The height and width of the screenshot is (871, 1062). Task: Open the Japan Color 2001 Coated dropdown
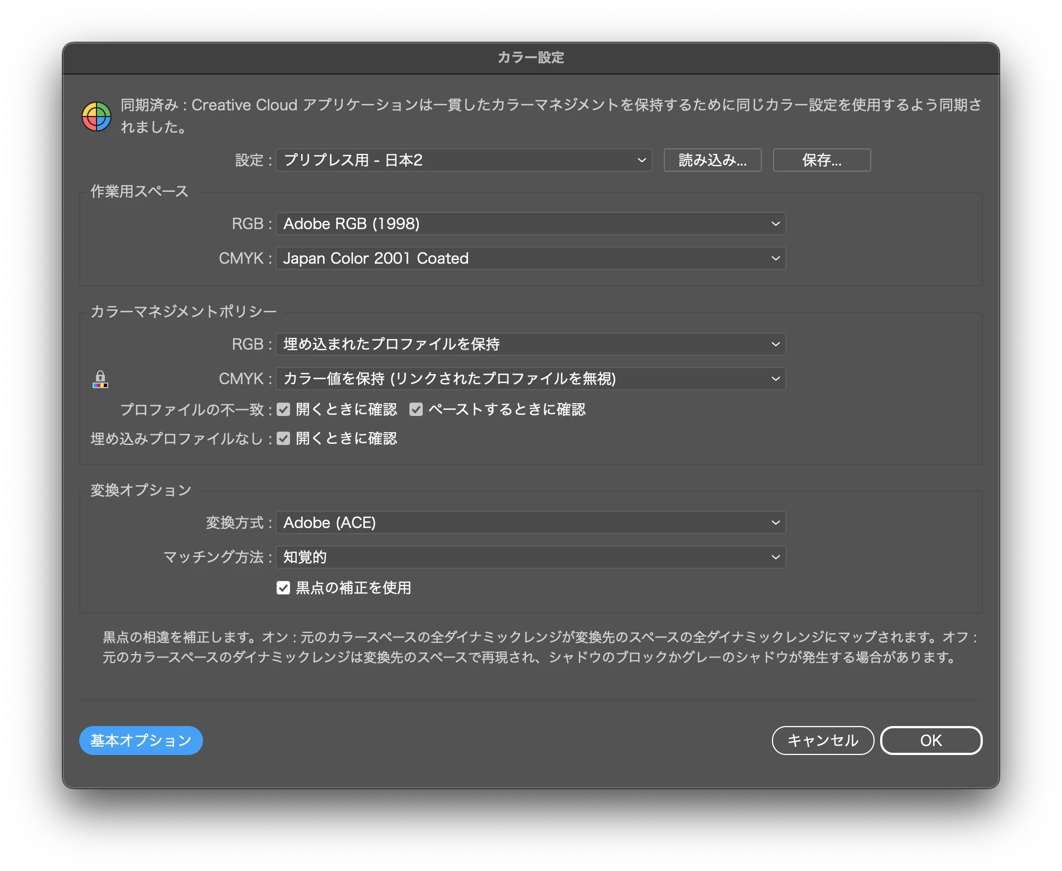(531, 258)
